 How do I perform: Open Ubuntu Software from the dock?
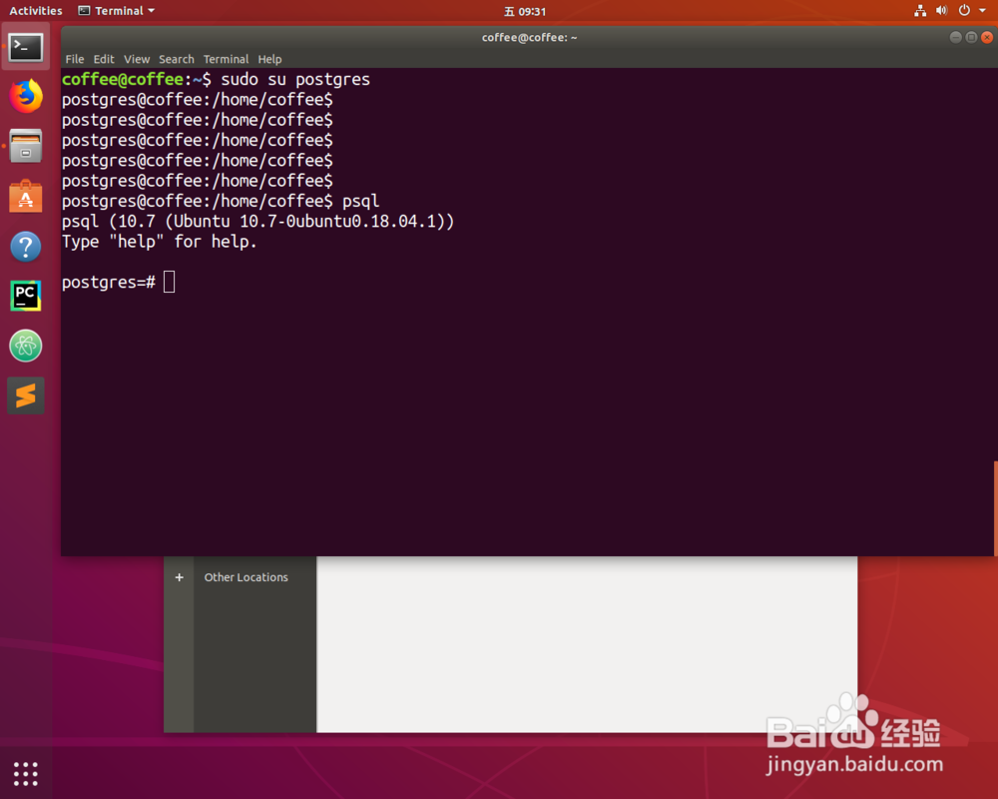pos(26,196)
